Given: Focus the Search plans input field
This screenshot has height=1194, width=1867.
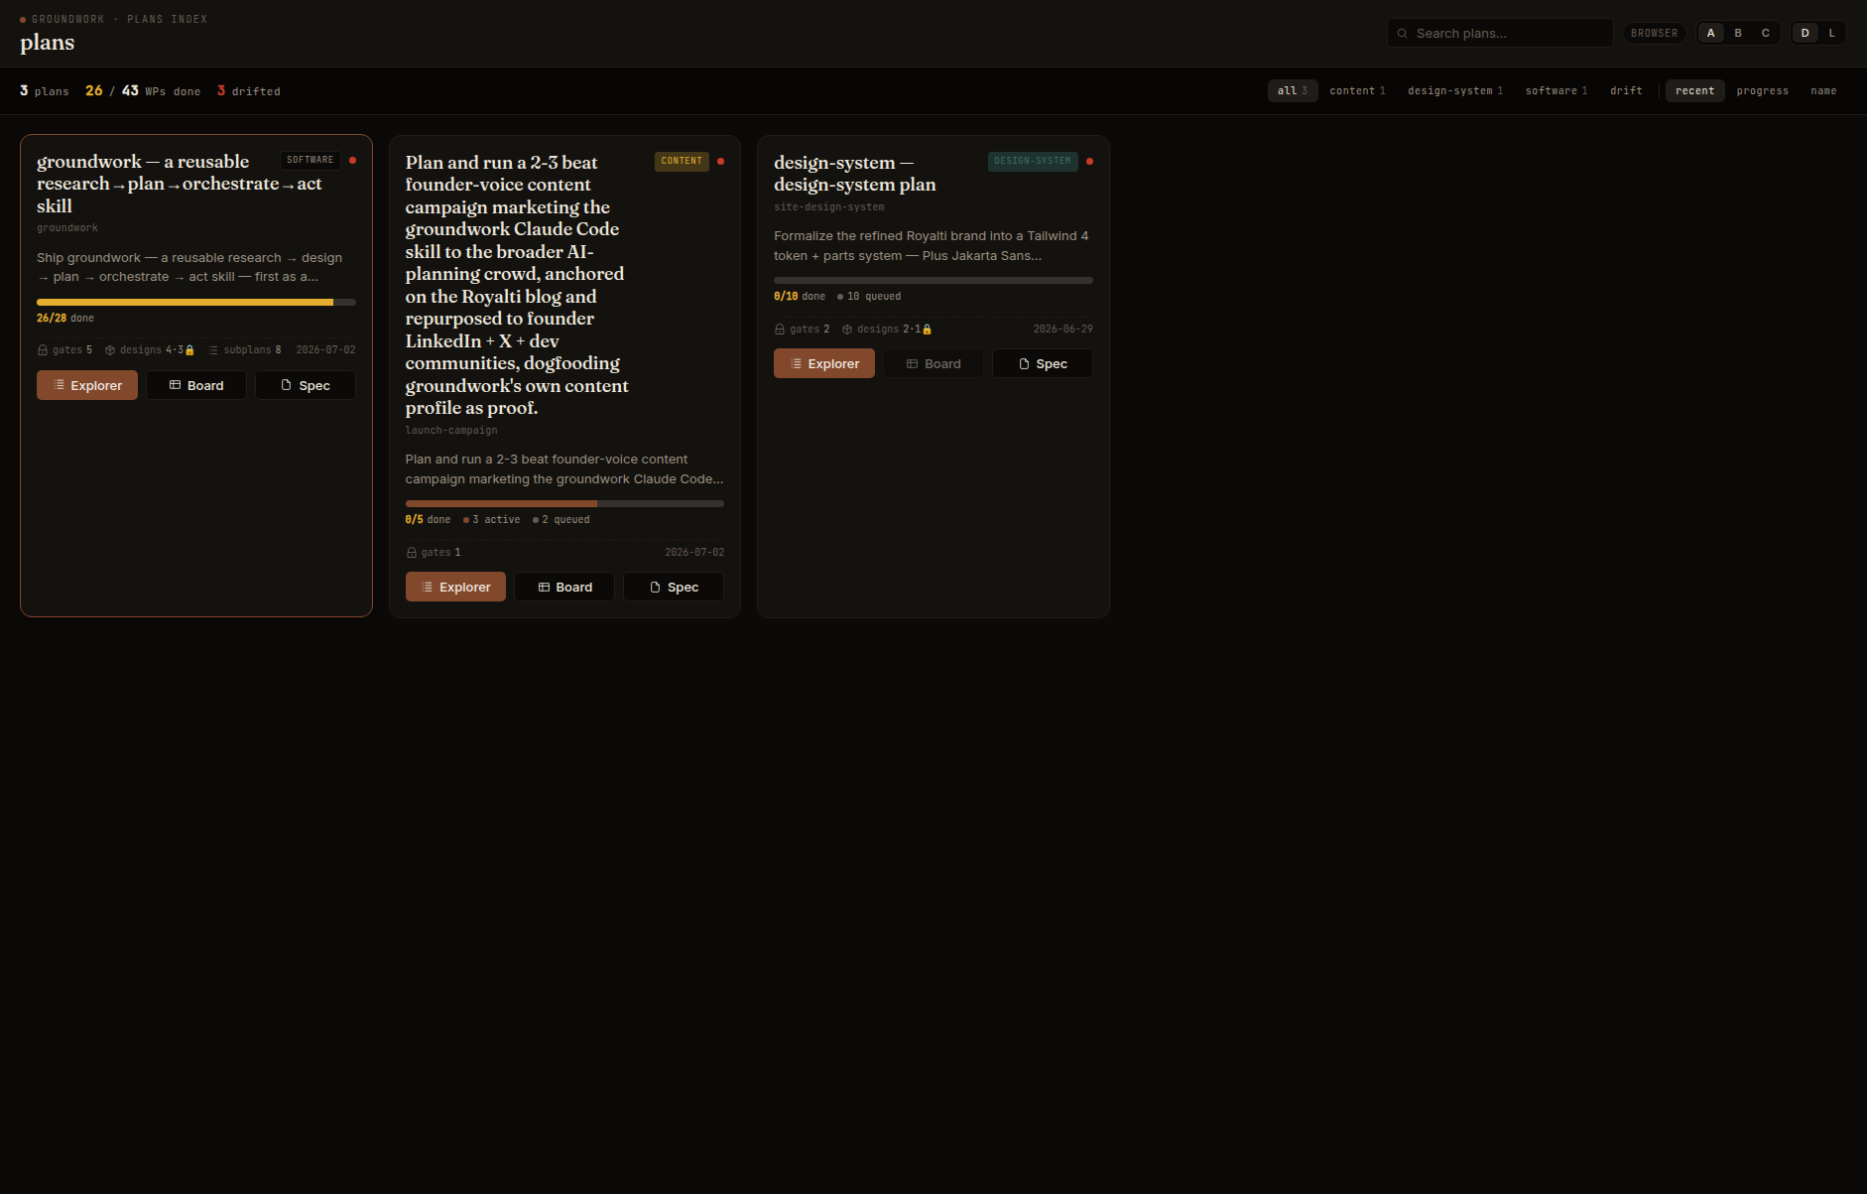Looking at the screenshot, I should pyautogui.click(x=1500, y=33).
